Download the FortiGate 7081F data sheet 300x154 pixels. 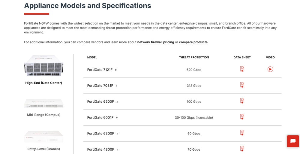point(242,85)
